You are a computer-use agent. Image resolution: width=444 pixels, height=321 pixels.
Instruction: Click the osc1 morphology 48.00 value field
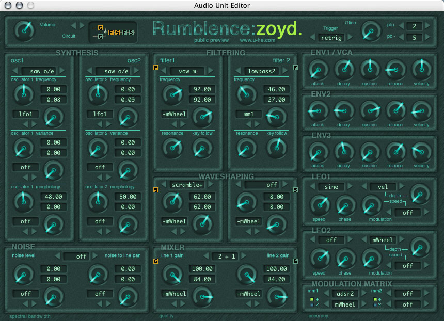pos(54,197)
